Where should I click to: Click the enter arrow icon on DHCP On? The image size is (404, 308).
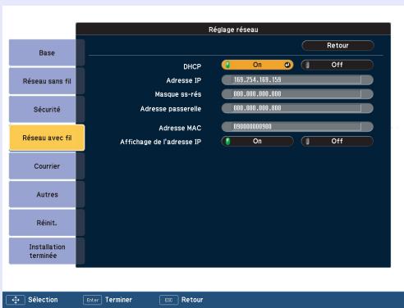pos(287,65)
